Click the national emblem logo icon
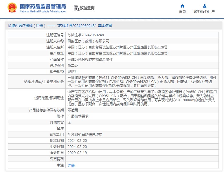 click(x=12, y=8)
